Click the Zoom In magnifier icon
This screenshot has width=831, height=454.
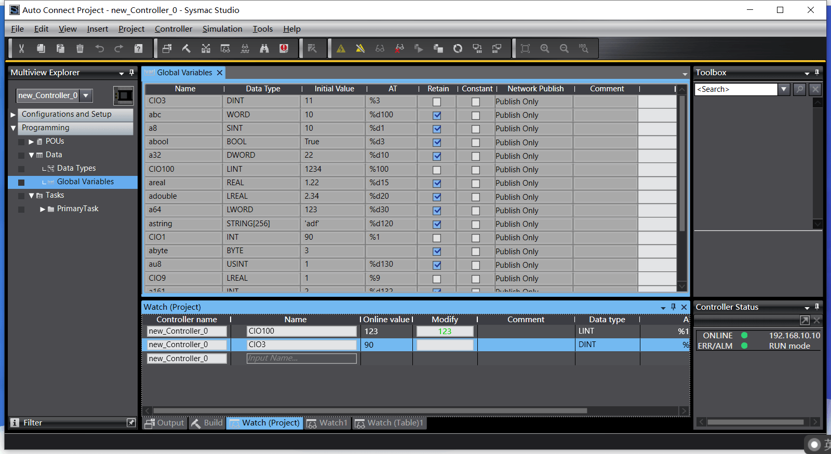pyautogui.click(x=545, y=48)
